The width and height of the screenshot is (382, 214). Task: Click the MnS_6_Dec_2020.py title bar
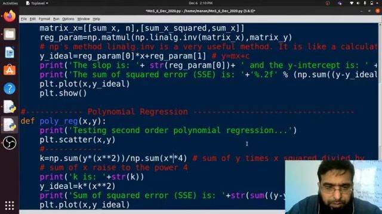(201, 11)
